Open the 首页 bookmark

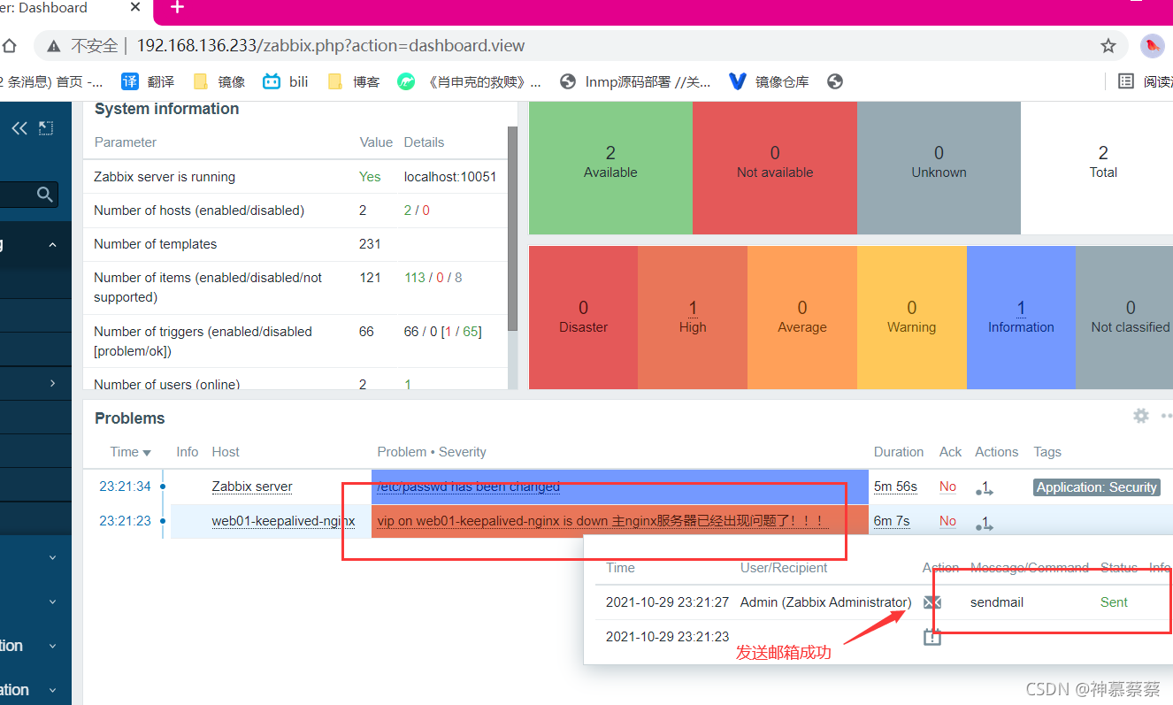pos(51,81)
